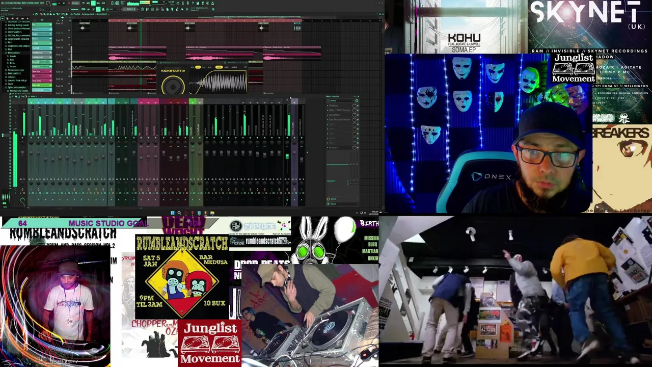The width and height of the screenshot is (652, 367).
Task: Open the bottom output (none) dropdown in the mixer
Action: tap(344, 204)
